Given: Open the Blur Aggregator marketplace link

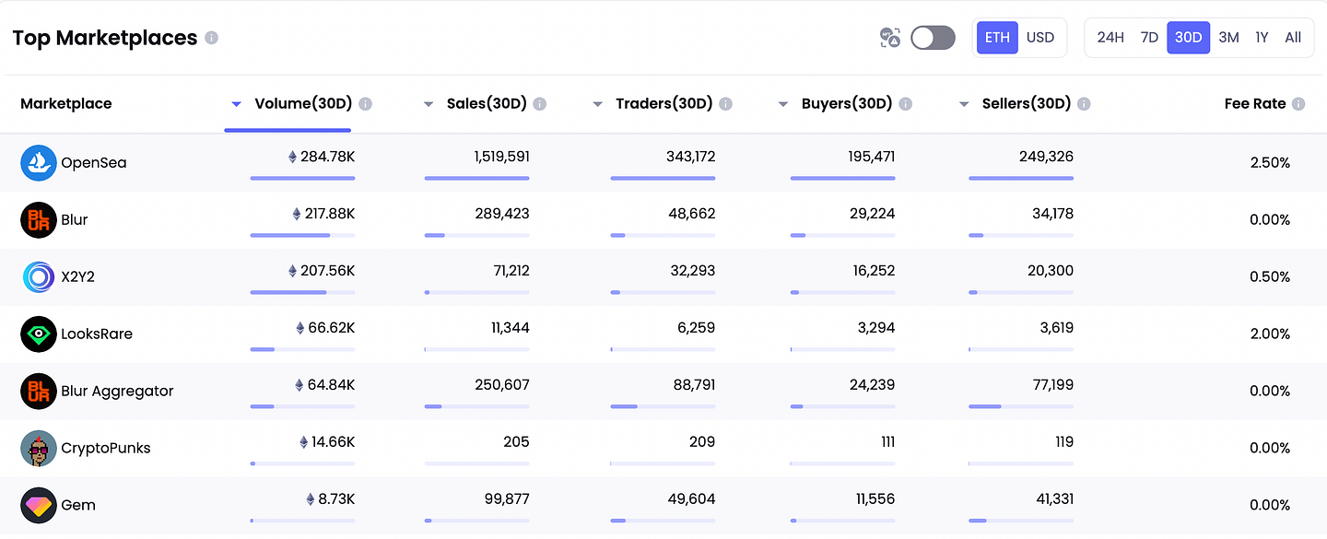Looking at the screenshot, I should tap(117, 392).
